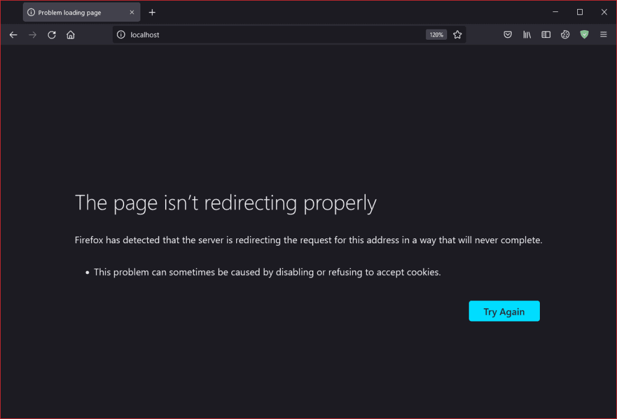Image resolution: width=617 pixels, height=419 pixels.
Task: Click the 'Firefox has detected' description text
Action: pos(308,240)
